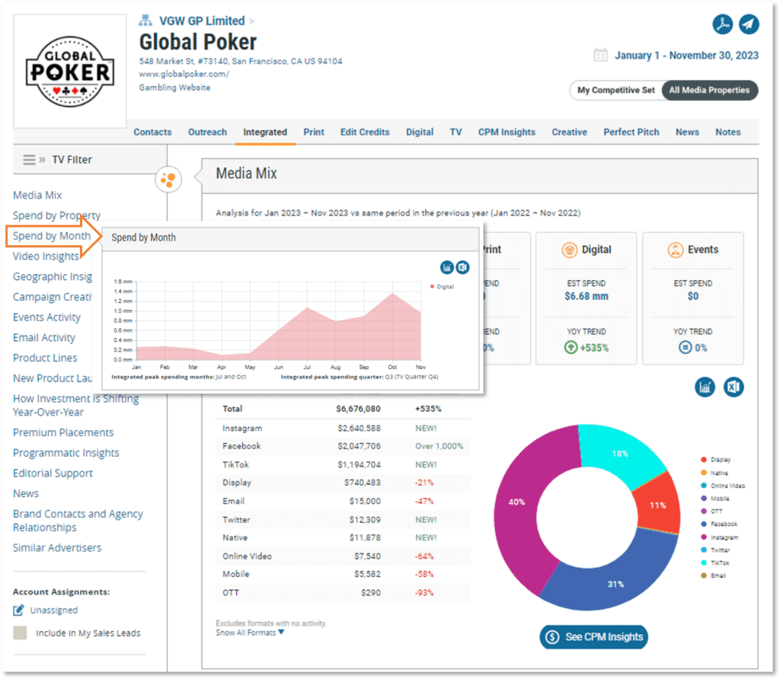Open the VGW GP Limited parent company link
Image resolution: width=780 pixels, height=679 pixels.
pyautogui.click(x=201, y=21)
